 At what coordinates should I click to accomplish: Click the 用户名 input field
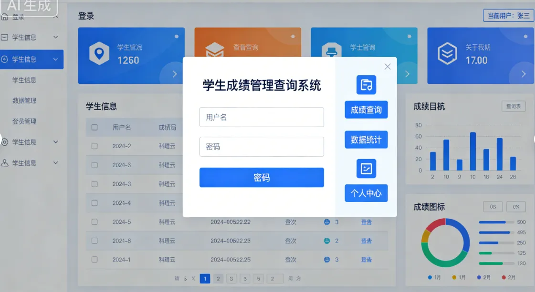click(262, 117)
